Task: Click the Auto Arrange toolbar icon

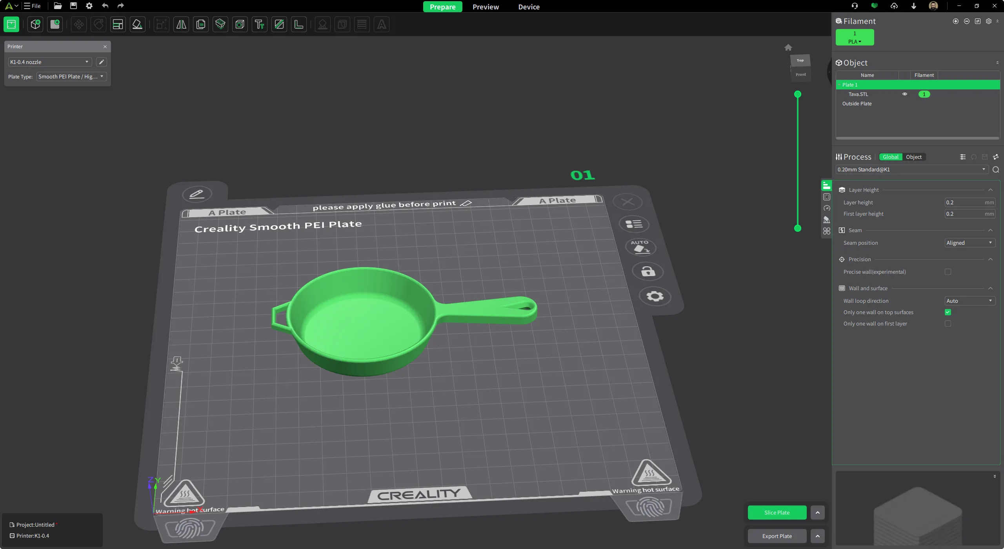Action: tap(118, 24)
